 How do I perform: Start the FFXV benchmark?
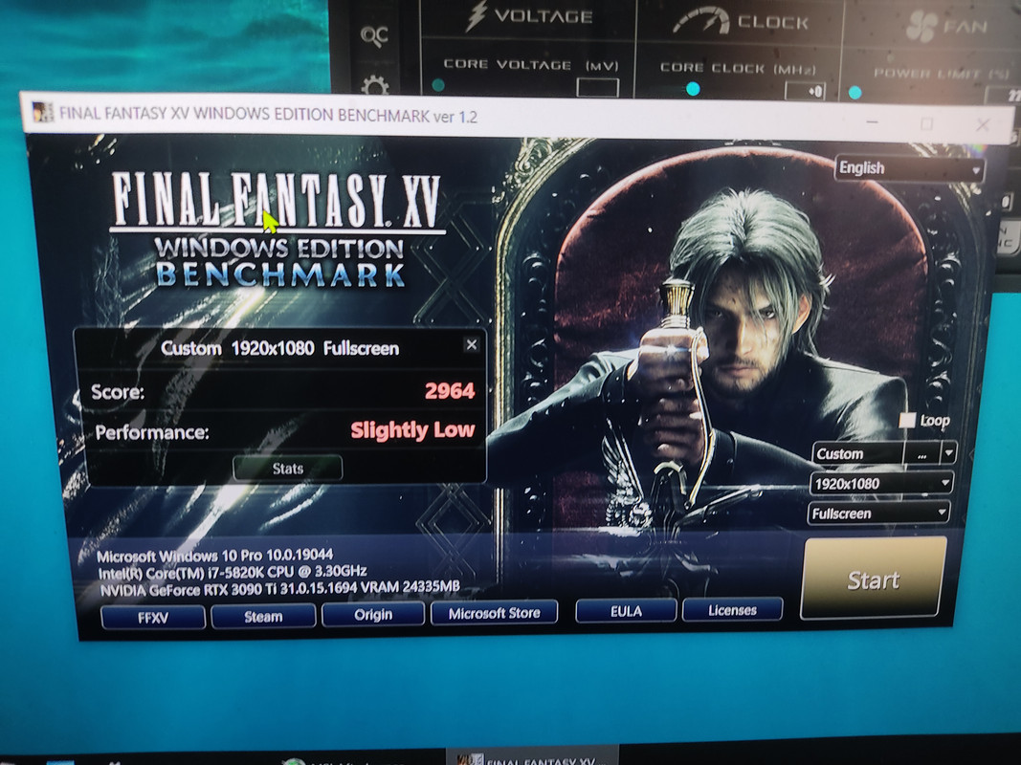point(874,579)
